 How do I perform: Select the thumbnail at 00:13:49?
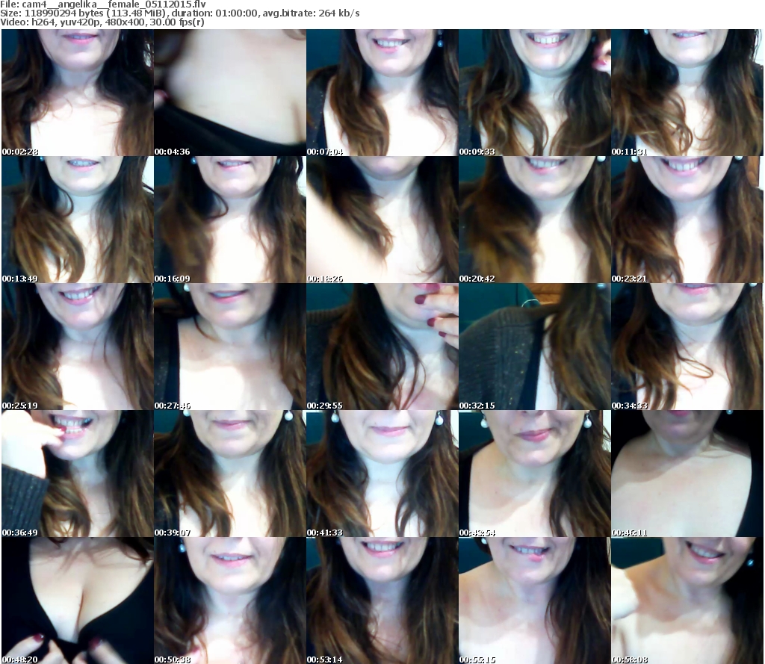point(77,220)
